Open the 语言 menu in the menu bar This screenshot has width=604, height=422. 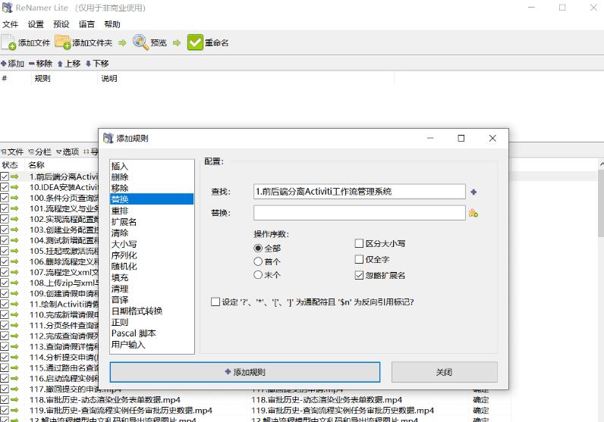point(87,24)
